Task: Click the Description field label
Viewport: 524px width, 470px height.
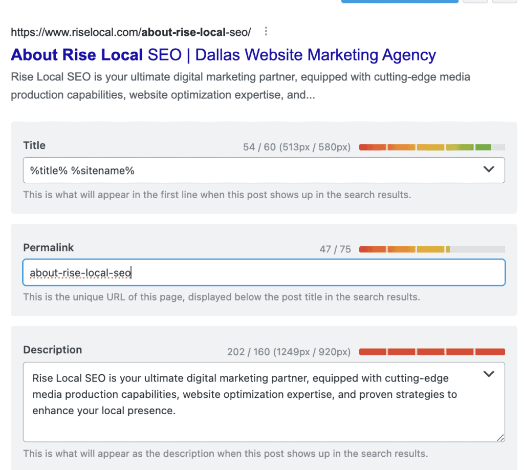Action: tap(53, 350)
